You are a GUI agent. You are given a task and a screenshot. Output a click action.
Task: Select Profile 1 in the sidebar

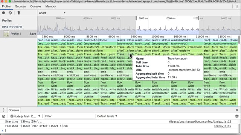point(18,34)
